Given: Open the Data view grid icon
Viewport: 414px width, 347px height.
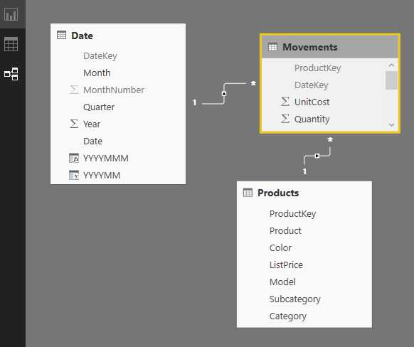Looking at the screenshot, I should click(11, 44).
